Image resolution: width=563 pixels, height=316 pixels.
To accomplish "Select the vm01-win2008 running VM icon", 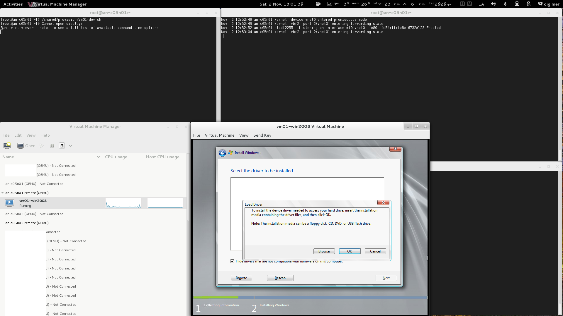I will click(x=9, y=203).
